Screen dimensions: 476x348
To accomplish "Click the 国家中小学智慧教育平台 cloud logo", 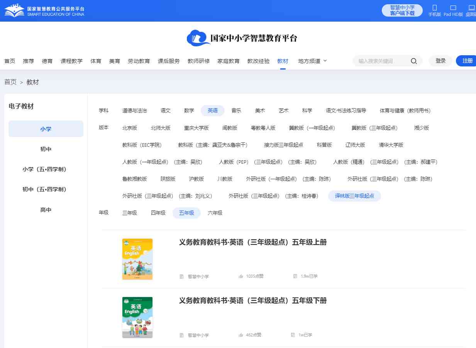I will (x=242, y=38).
